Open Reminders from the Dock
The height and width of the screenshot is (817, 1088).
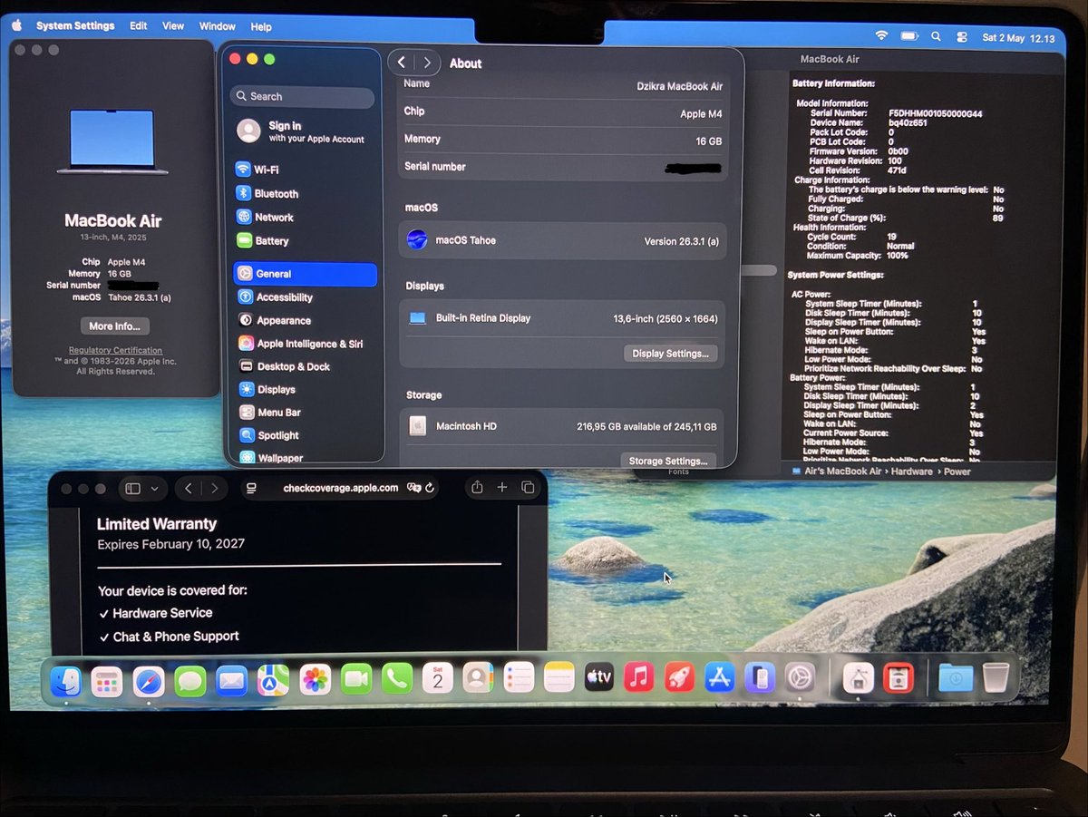519,677
